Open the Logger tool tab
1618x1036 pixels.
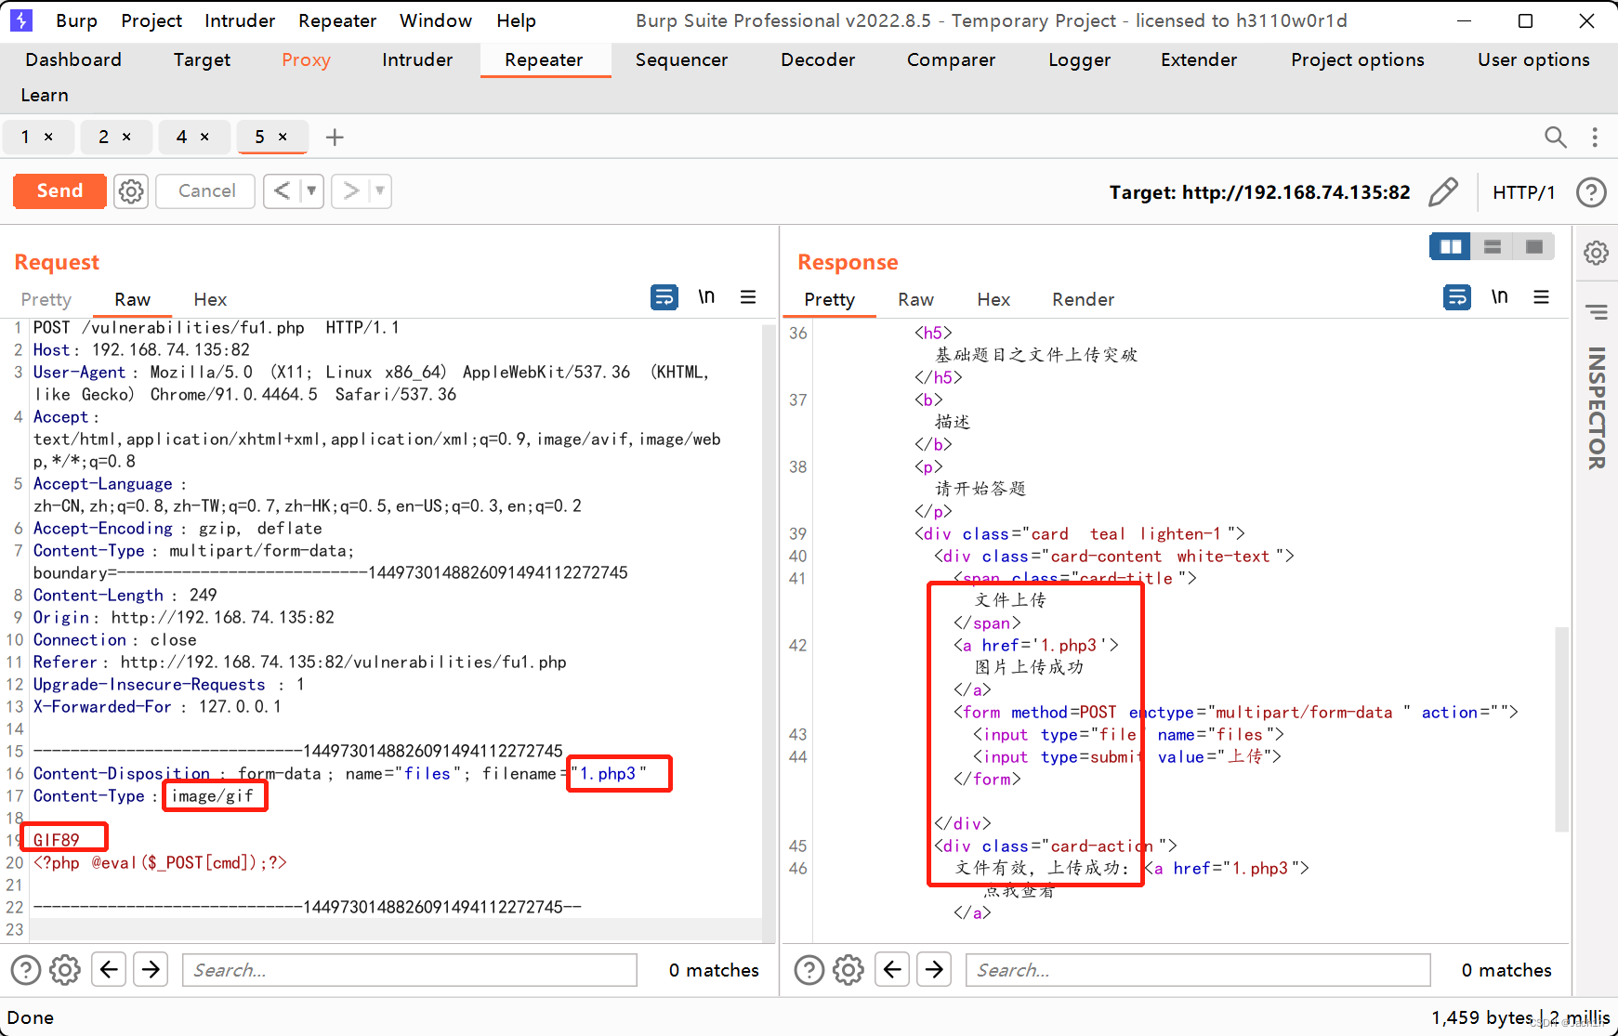pos(1079,59)
